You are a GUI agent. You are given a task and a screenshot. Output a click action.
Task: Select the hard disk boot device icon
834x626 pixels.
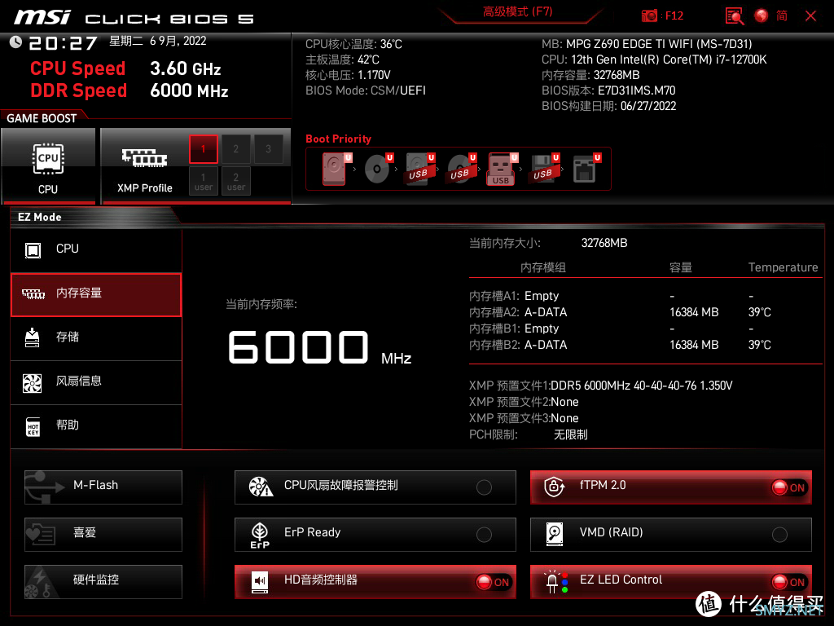pyautogui.click(x=335, y=169)
